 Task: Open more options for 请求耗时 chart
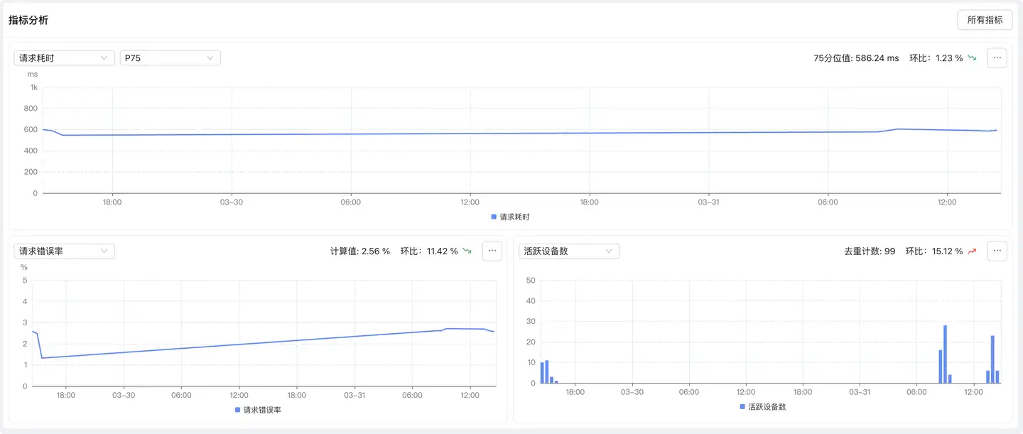coord(997,58)
